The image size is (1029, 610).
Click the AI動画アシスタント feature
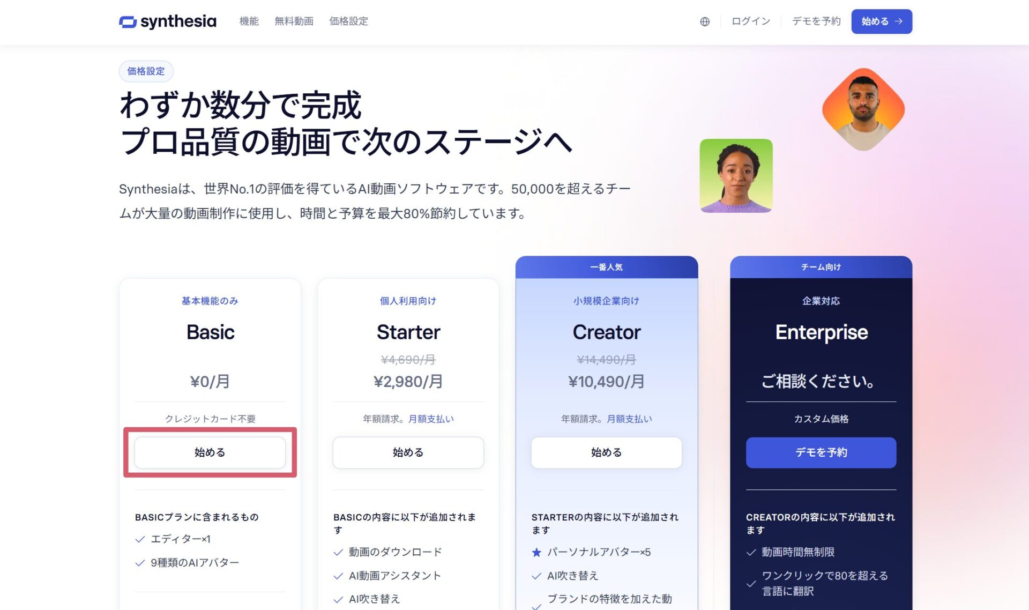click(x=395, y=575)
